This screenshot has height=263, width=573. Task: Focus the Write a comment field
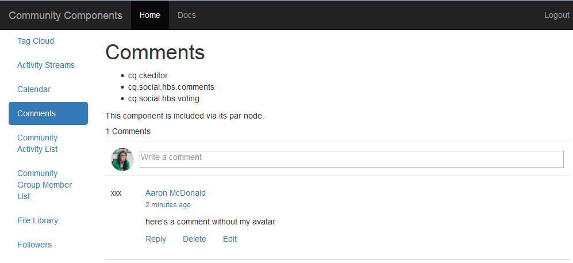point(351,159)
